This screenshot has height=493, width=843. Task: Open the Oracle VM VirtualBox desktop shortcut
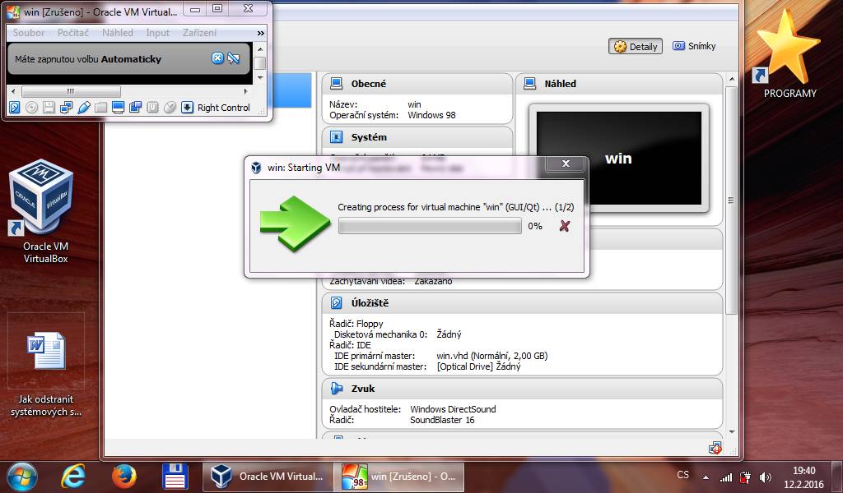tap(42, 211)
